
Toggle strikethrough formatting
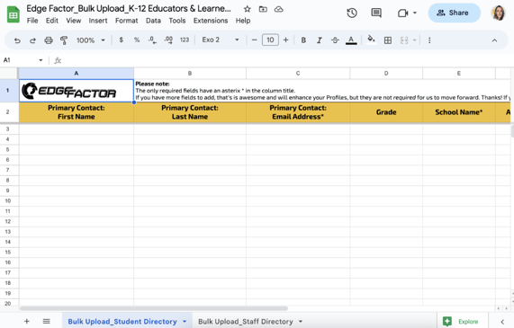pos(335,40)
